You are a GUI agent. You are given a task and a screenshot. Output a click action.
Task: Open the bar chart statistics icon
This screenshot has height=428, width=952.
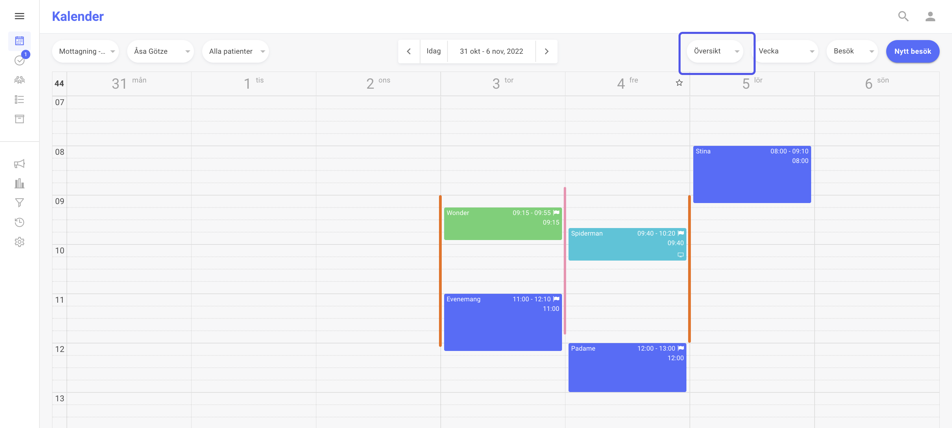click(x=19, y=183)
